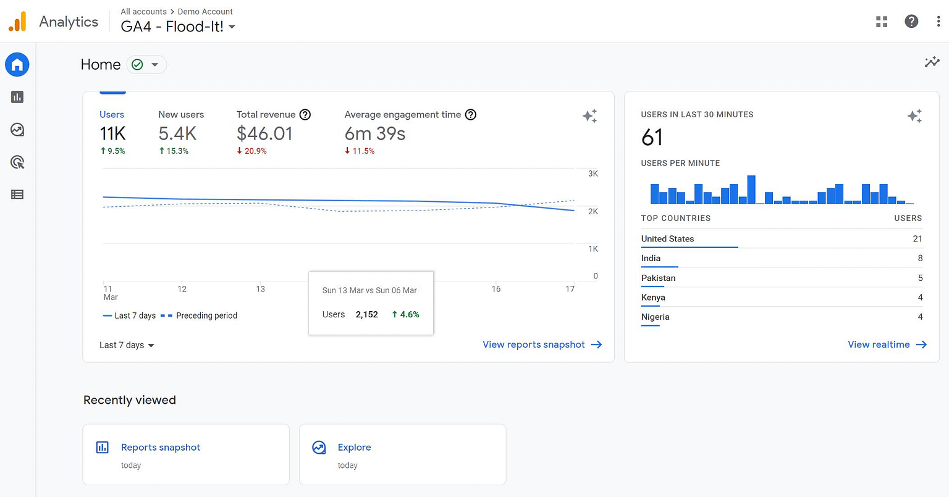Image resolution: width=949 pixels, height=497 pixels.
Task: Open Analytics help with the question mark icon
Action: pos(911,21)
